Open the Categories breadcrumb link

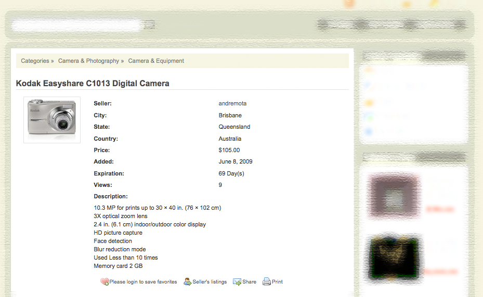35,61
